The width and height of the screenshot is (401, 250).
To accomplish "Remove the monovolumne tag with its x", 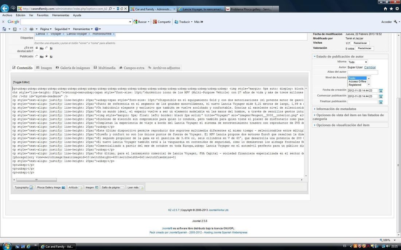I will (113, 34).
